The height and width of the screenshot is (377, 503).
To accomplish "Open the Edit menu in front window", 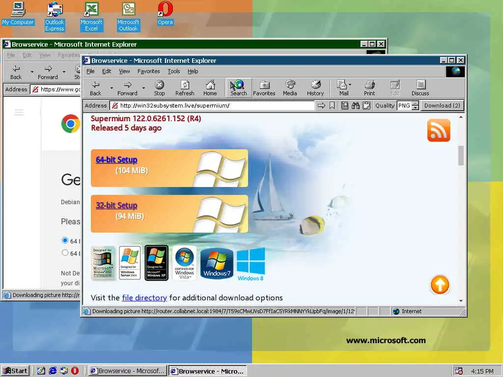I will click(x=107, y=71).
